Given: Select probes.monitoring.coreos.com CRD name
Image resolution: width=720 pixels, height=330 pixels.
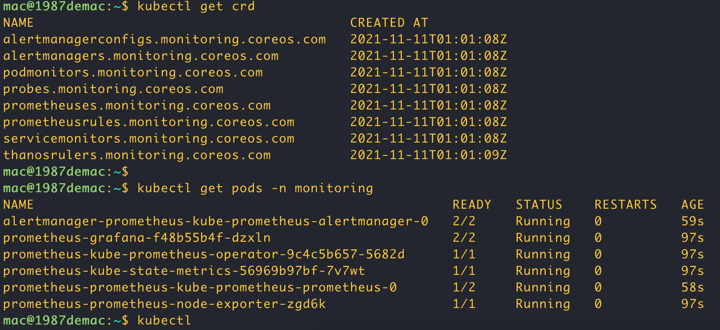Looking at the screenshot, I should pyautogui.click(x=114, y=89).
